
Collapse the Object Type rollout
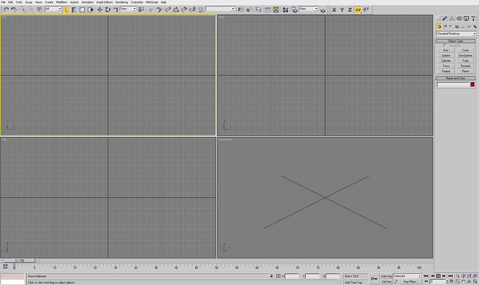(455, 41)
